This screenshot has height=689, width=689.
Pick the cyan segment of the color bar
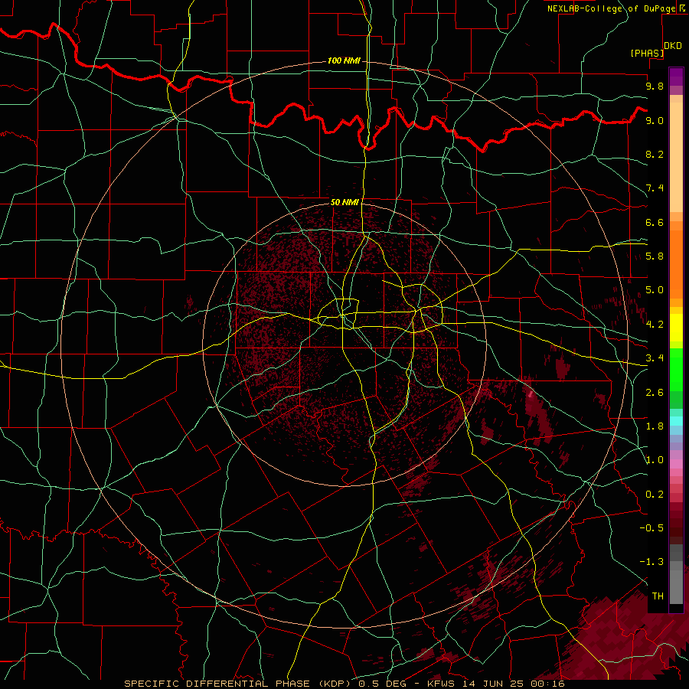[676, 421]
